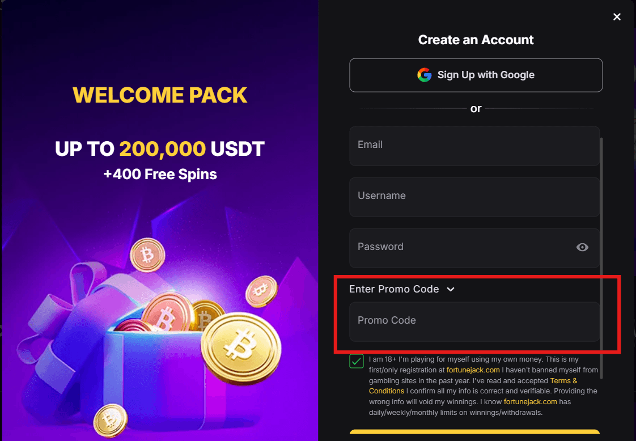Open the Terms & Conditions link
Image resolution: width=636 pixels, height=441 pixels.
563,381
